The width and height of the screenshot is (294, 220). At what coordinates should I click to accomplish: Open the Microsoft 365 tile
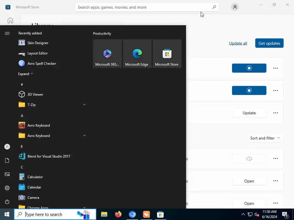107,54
